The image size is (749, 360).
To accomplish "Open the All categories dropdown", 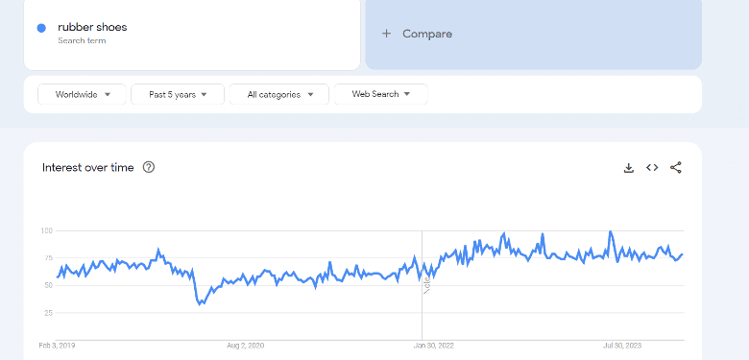I will [279, 94].
